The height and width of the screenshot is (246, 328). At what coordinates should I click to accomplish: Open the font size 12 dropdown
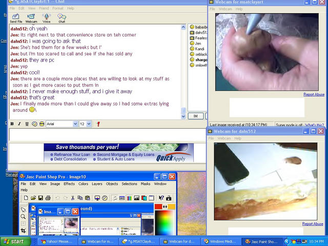(x=89, y=124)
